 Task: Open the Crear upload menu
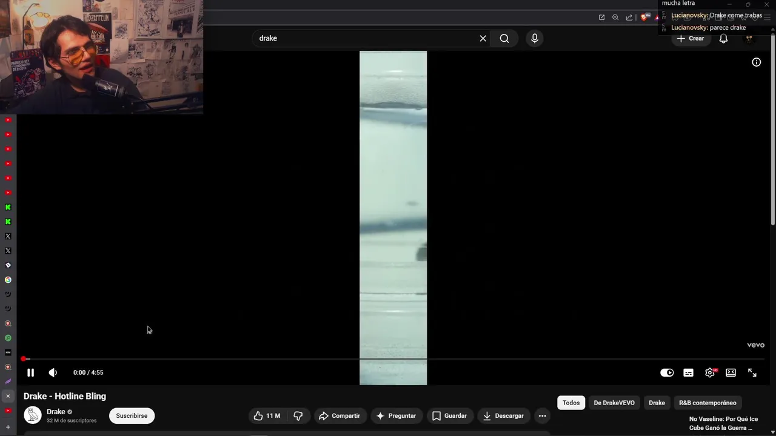coord(691,38)
